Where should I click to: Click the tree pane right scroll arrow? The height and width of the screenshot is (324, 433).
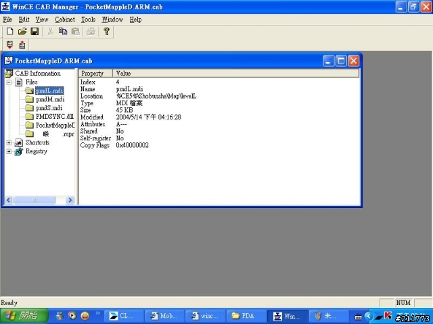click(x=70, y=200)
